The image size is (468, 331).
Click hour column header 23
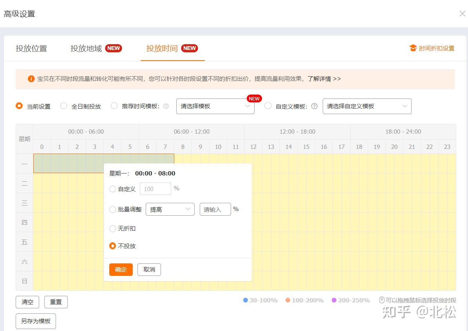tap(447, 147)
